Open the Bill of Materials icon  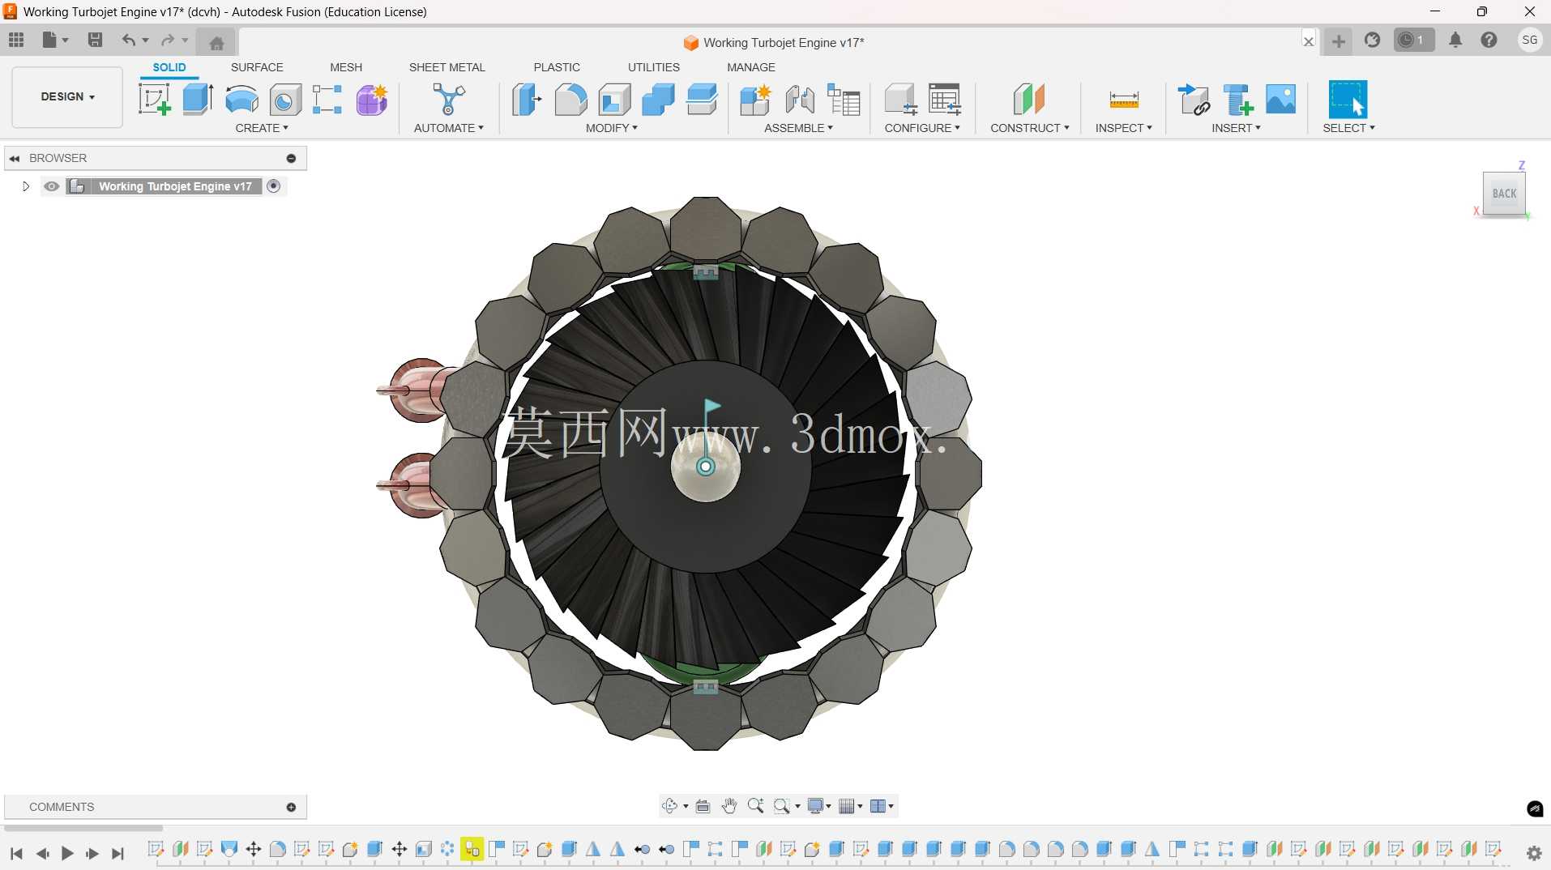[844, 100]
